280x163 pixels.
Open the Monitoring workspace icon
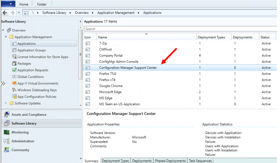[6, 132]
